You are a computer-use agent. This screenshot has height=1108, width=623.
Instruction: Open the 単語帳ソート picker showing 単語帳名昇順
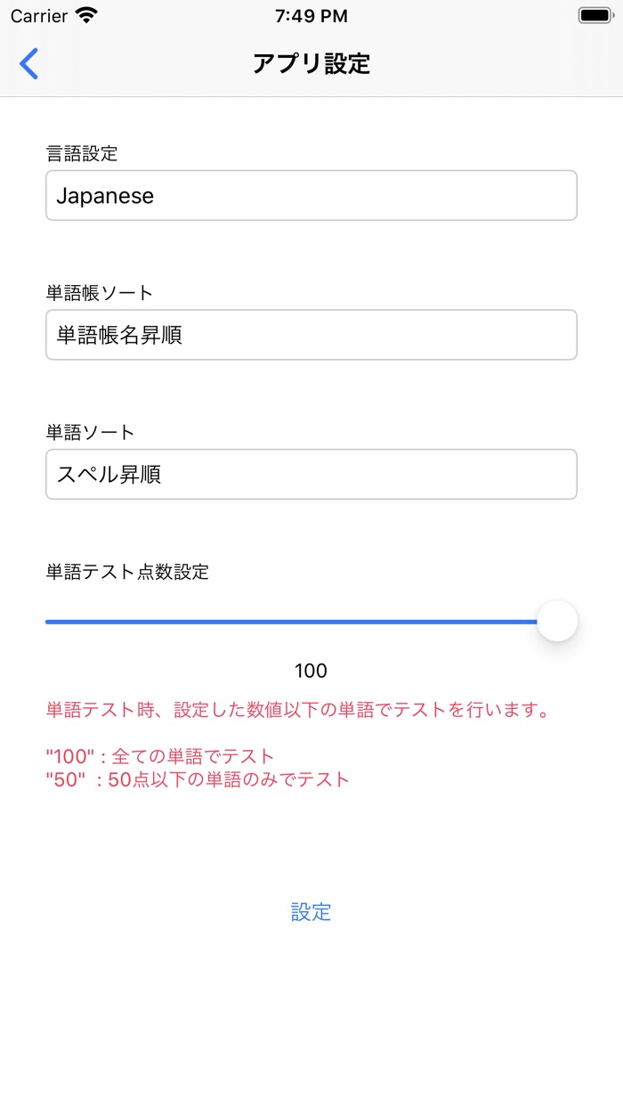coord(311,335)
